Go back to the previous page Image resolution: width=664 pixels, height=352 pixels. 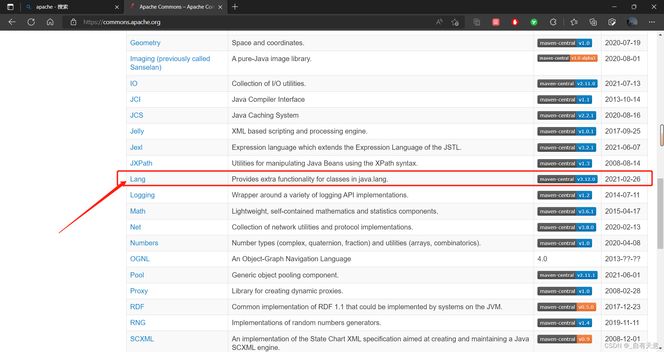(12, 22)
